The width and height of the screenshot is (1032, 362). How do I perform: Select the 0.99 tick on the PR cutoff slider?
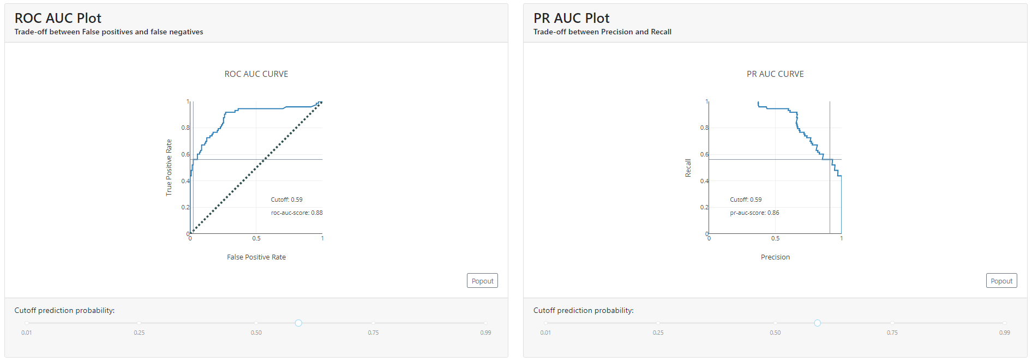point(1005,323)
